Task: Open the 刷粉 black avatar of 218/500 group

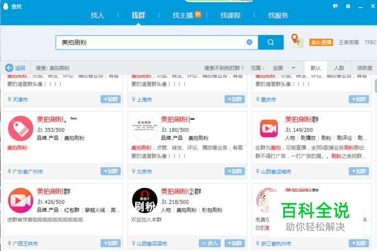Action: tap(145, 200)
